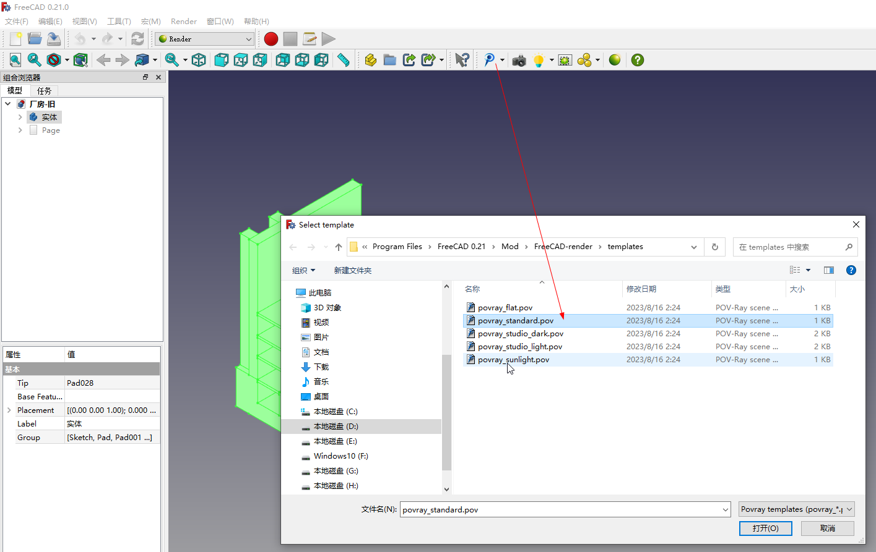Viewport: 876px width, 552px height.
Task: Run macro with the play triangle icon
Action: (x=329, y=39)
